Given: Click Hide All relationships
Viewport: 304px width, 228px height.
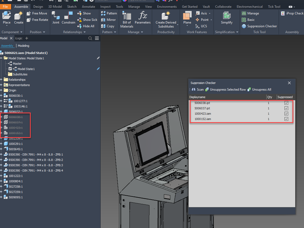Looking at the screenshot, I should click(x=86, y=26).
